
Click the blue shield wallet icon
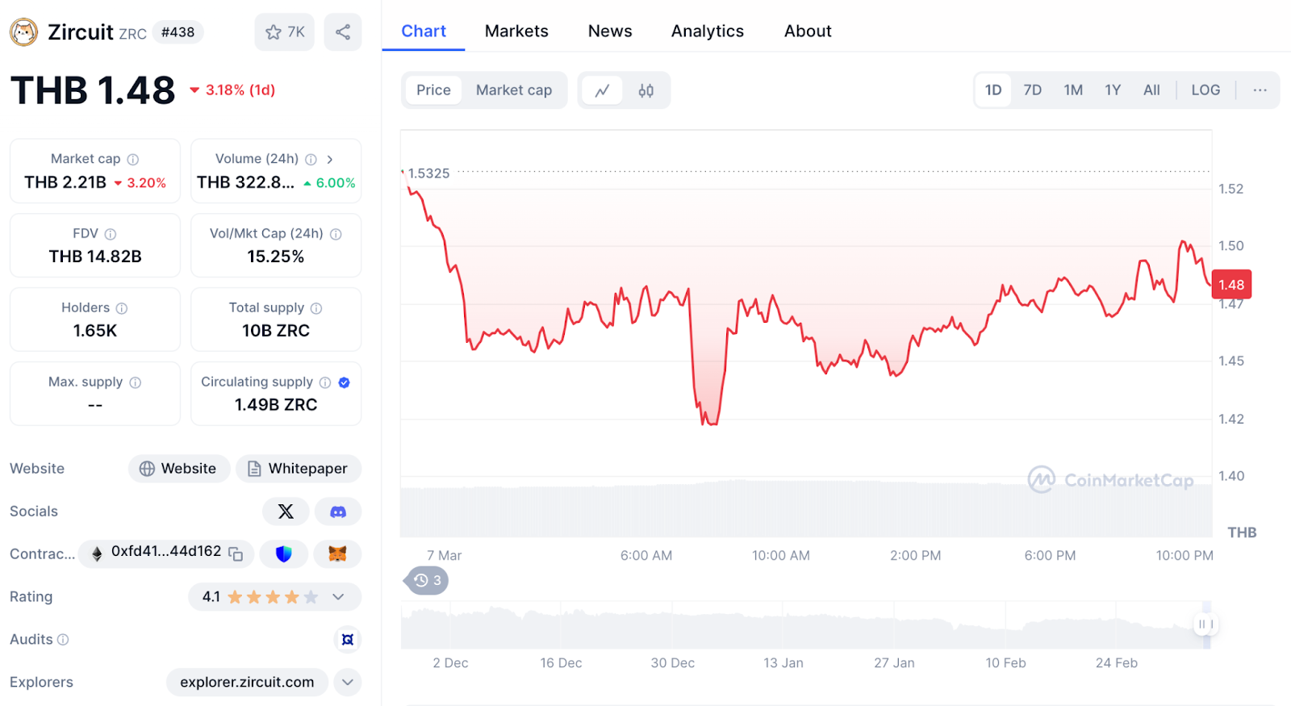pos(283,554)
